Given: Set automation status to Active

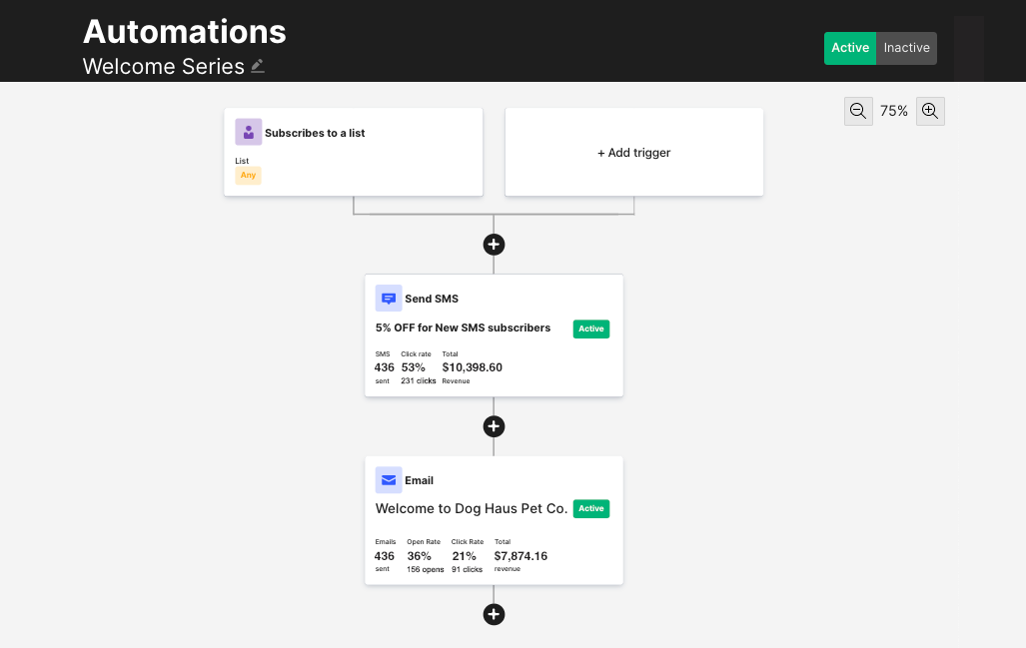Looking at the screenshot, I should pos(850,48).
